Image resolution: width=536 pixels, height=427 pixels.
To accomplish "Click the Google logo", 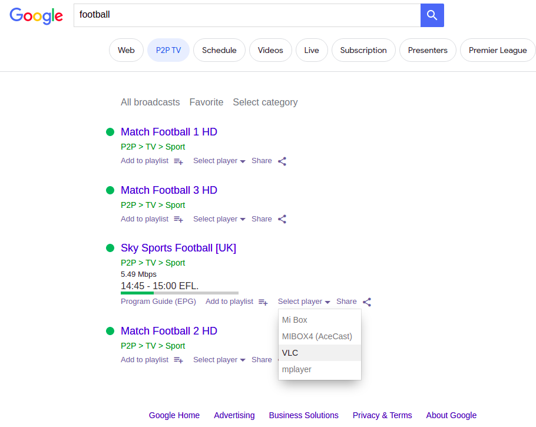I will (x=37, y=16).
